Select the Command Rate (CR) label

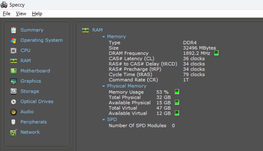tap(133, 80)
